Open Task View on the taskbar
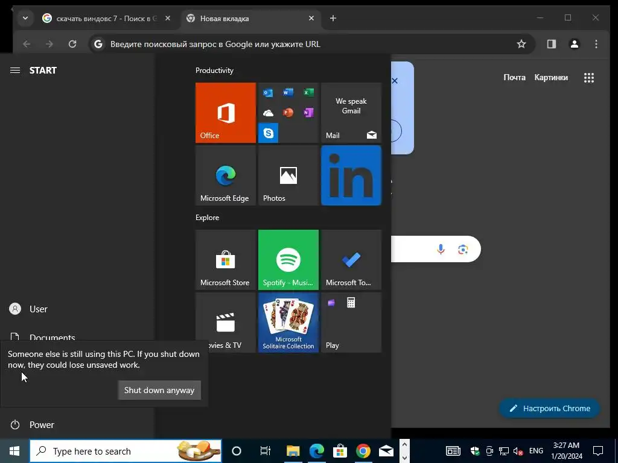The image size is (618, 463). click(x=266, y=451)
